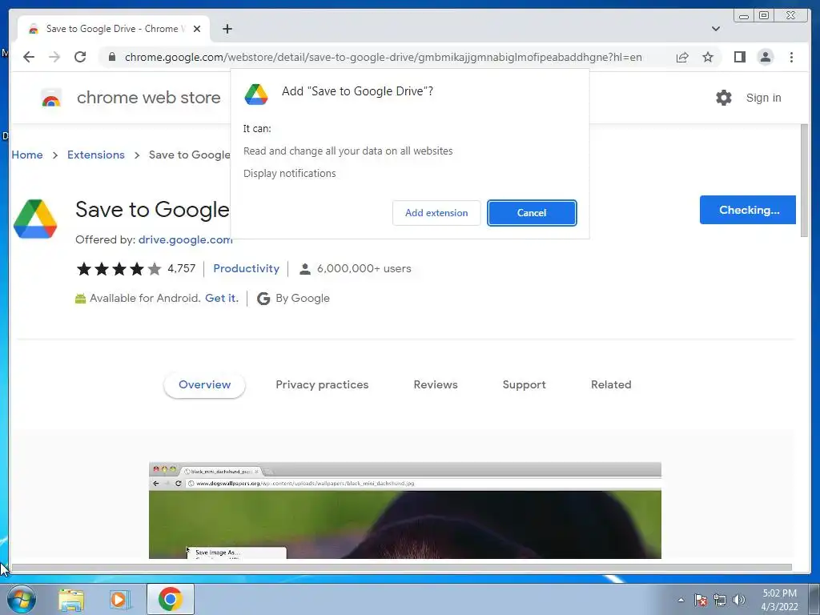Click the Google G logo
The height and width of the screenshot is (615, 820).
coord(263,299)
